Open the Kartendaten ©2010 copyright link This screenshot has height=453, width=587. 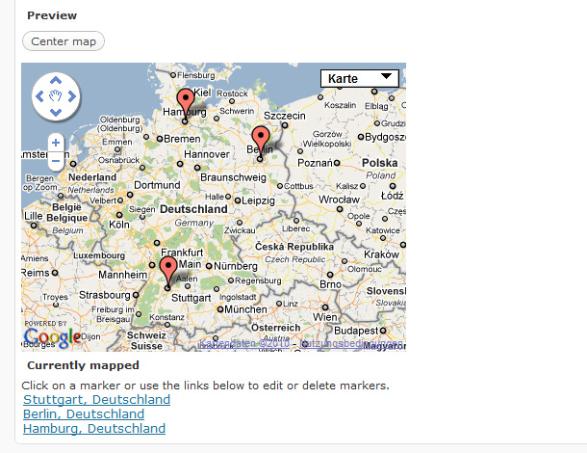[x=244, y=343]
